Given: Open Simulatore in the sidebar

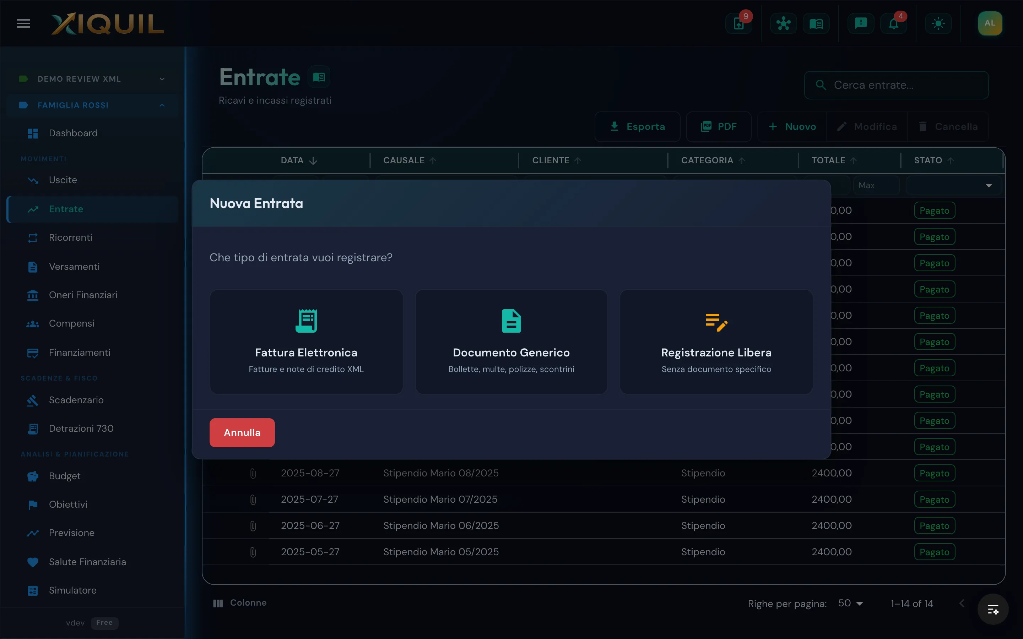Looking at the screenshot, I should [x=93, y=590].
